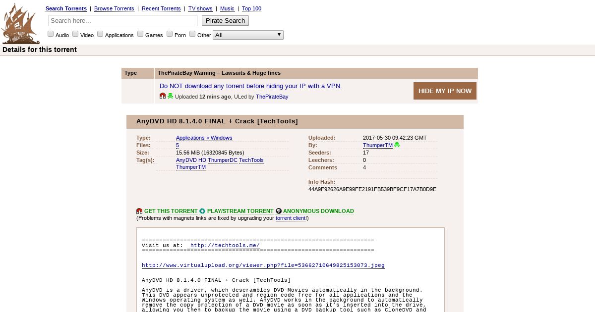Open Recent Torrents page
Screen dimensions: 595x312
click(x=161, y=8)
